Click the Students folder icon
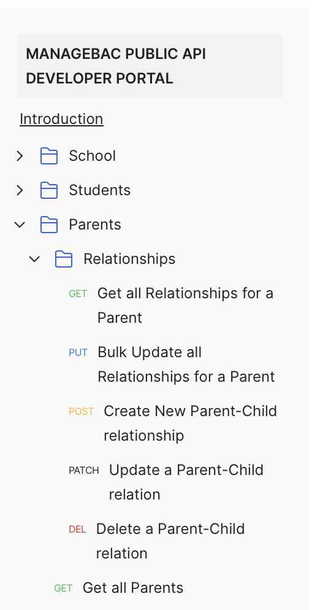The height and width of the screenshot is (610, 320). coord(49,190)
